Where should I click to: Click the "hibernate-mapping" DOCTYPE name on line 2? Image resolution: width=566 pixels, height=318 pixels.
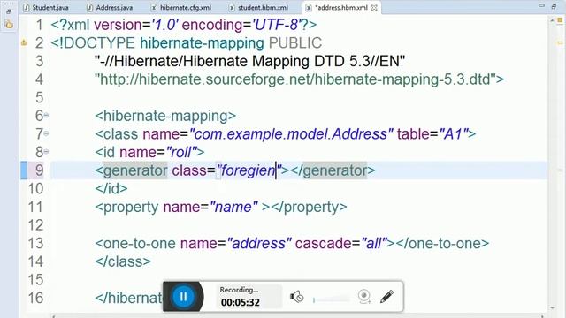tap(202, 43)
